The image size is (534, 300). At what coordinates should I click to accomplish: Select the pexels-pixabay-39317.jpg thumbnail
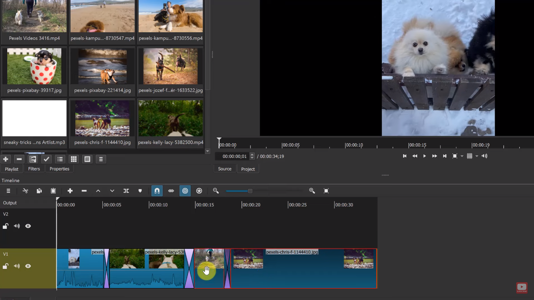(x=34, y=67)
